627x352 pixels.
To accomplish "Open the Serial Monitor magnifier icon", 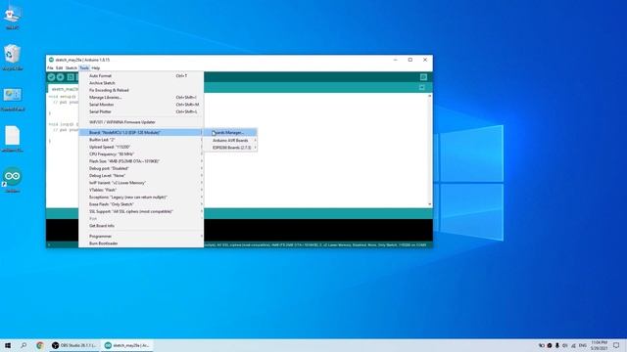I will click(423, 77).
